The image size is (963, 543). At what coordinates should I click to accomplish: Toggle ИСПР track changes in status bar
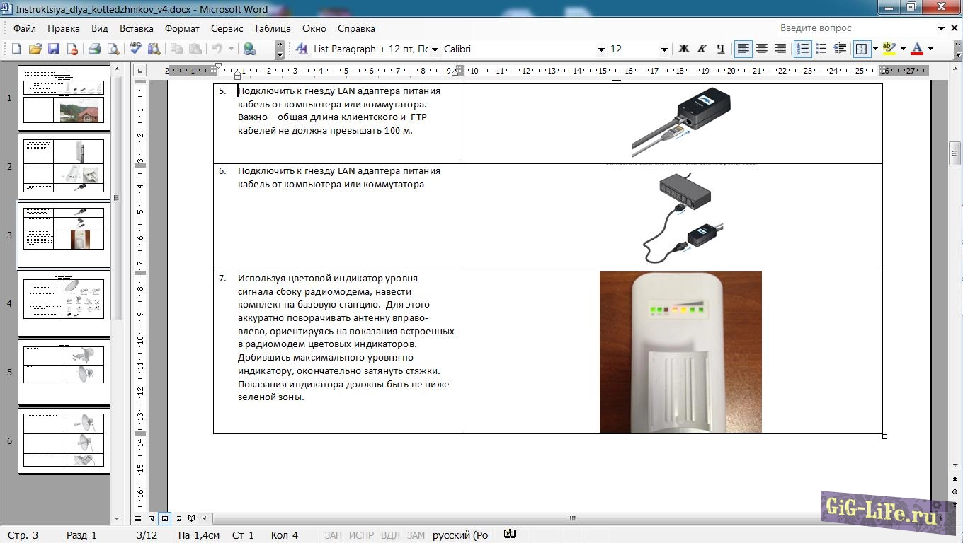click(360, 535)
